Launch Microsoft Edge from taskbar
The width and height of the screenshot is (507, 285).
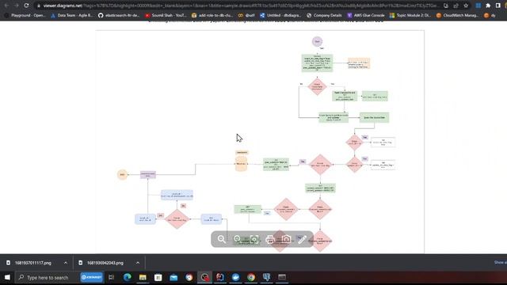pos(127,277)
